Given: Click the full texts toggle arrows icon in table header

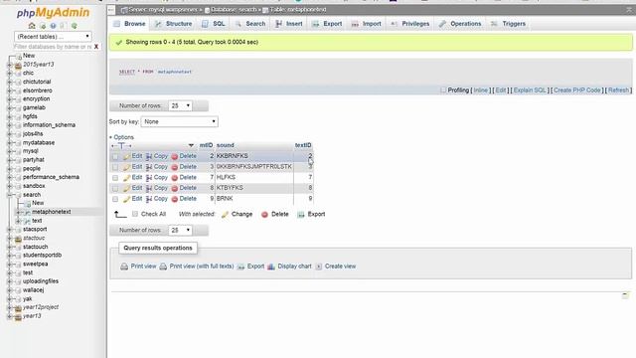Looking at the screenshot, I should 121,145.
